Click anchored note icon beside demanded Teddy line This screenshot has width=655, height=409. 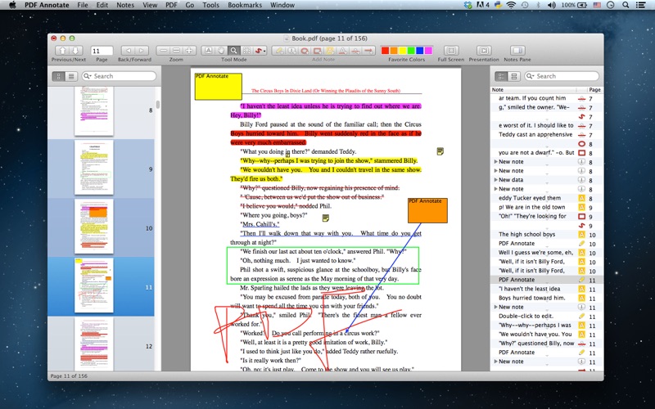pos(440,151)
